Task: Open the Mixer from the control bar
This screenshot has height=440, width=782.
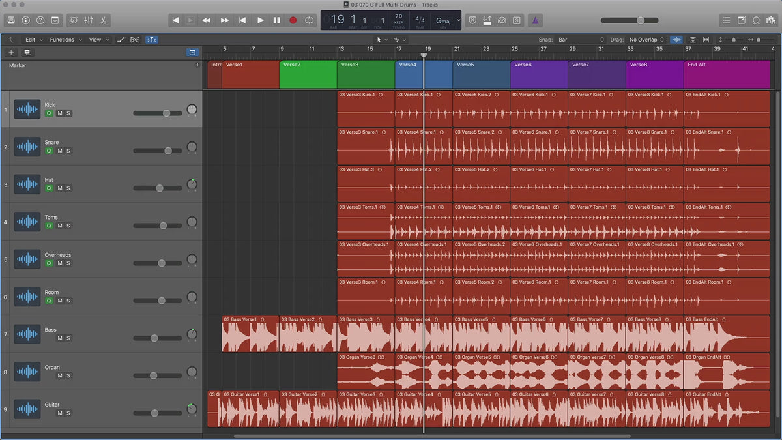Action: (89, 20)
